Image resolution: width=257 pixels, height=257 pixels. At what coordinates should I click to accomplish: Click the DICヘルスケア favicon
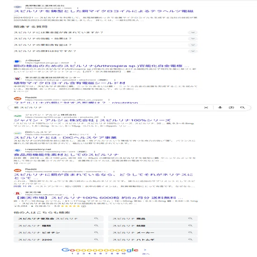coord(18,133)
